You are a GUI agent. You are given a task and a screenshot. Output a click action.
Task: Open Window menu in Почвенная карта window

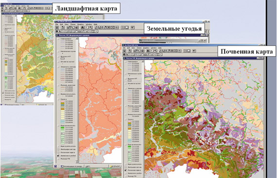(154, 48)
